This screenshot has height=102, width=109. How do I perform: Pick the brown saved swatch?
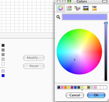[89, 87]
